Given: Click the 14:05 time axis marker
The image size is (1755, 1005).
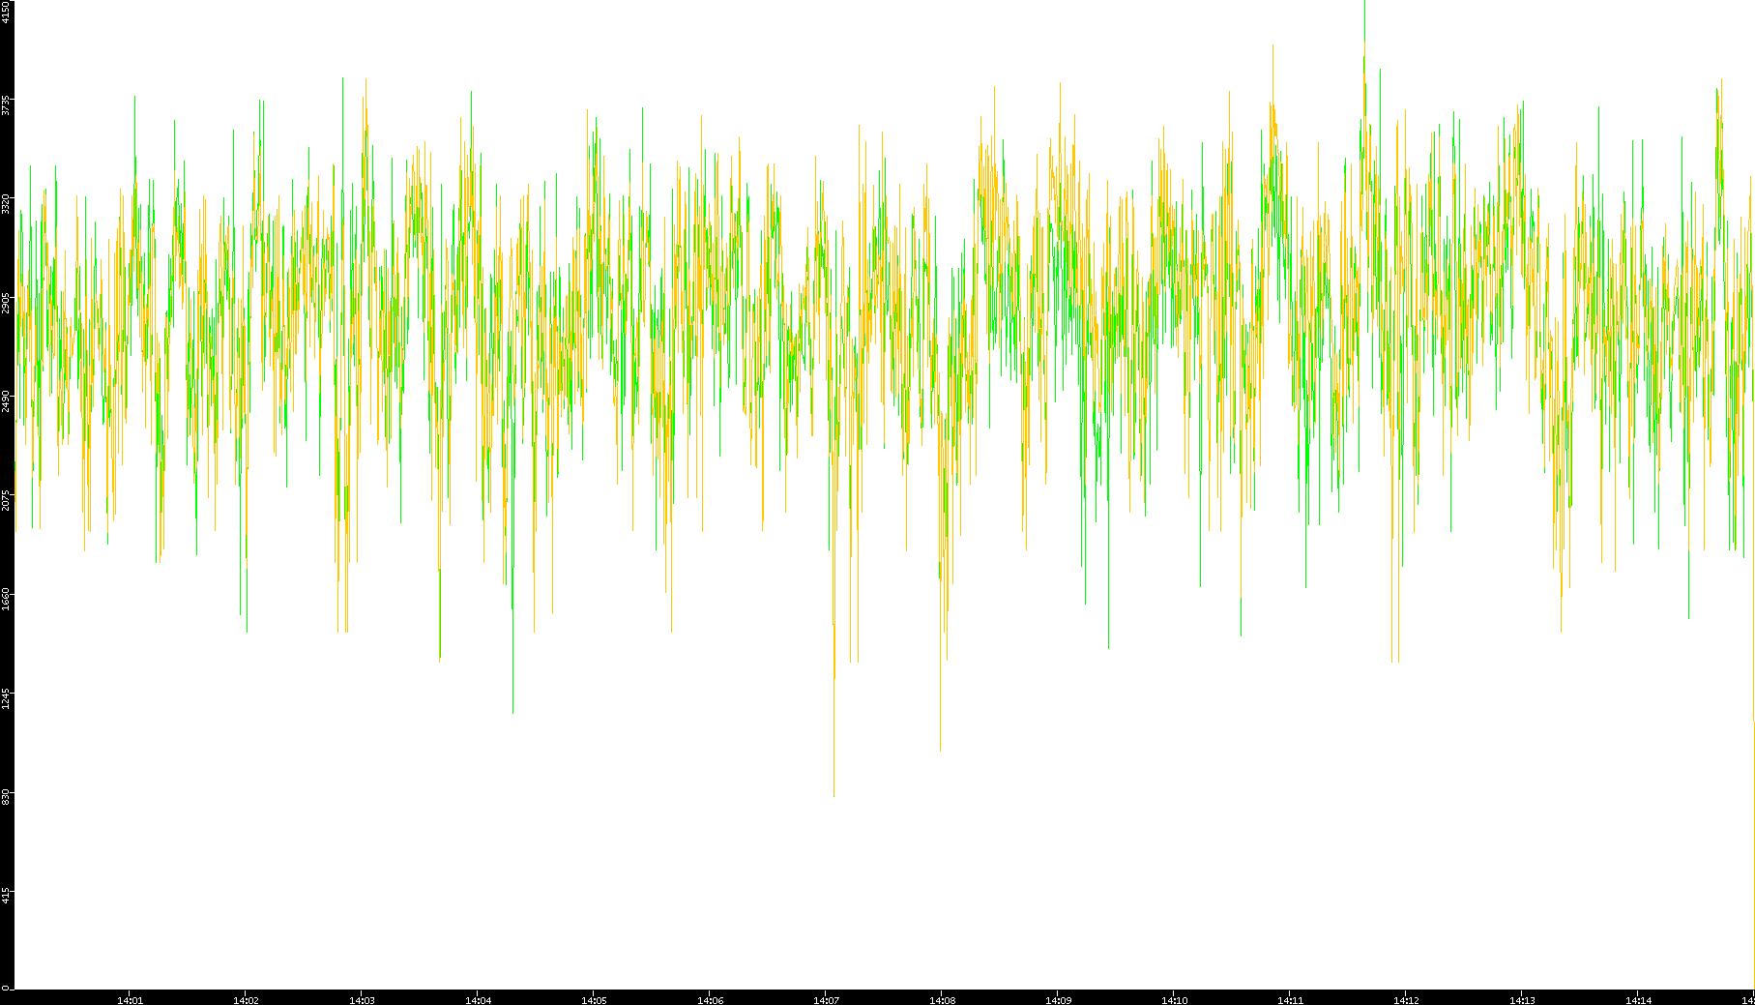Looking at the screenshot, I should click(x=594, y=1000).
